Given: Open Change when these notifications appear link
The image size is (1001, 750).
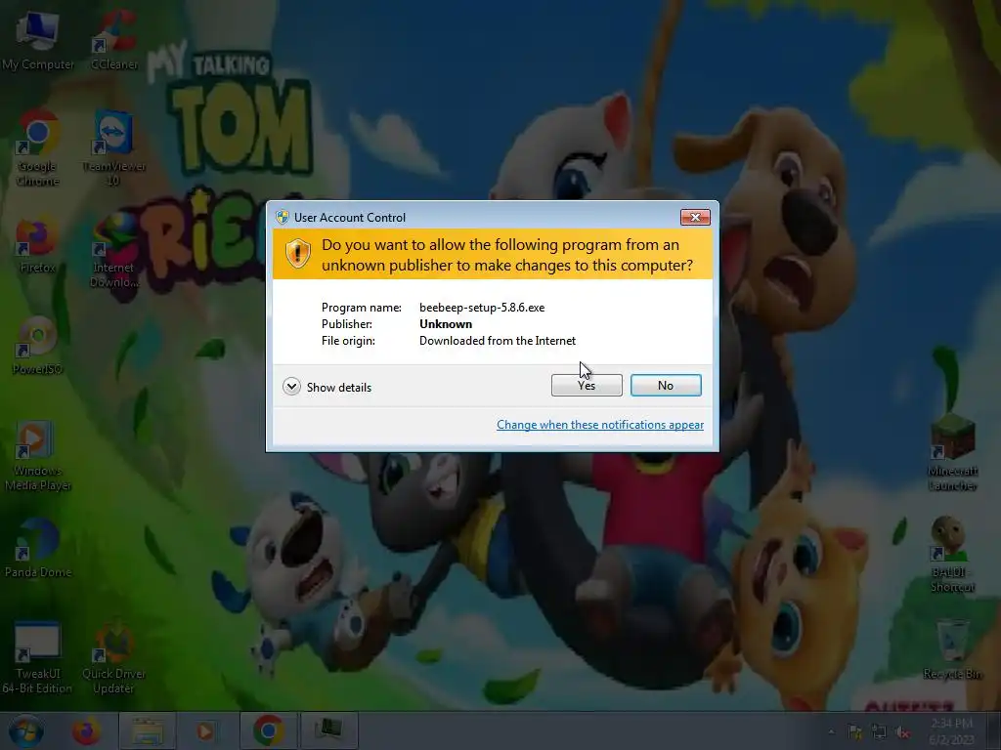Looking at the screenshot, I should (x=600, y=425).
